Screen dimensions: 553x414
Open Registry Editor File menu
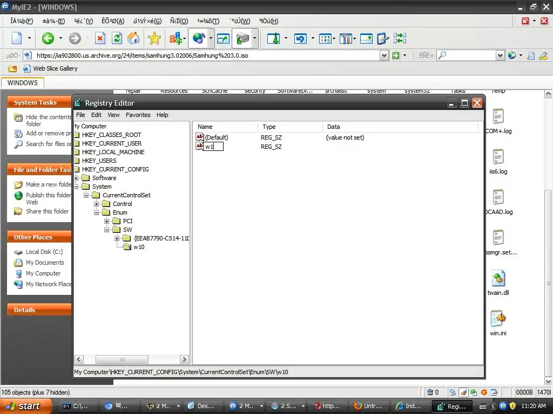pos(80,115)
